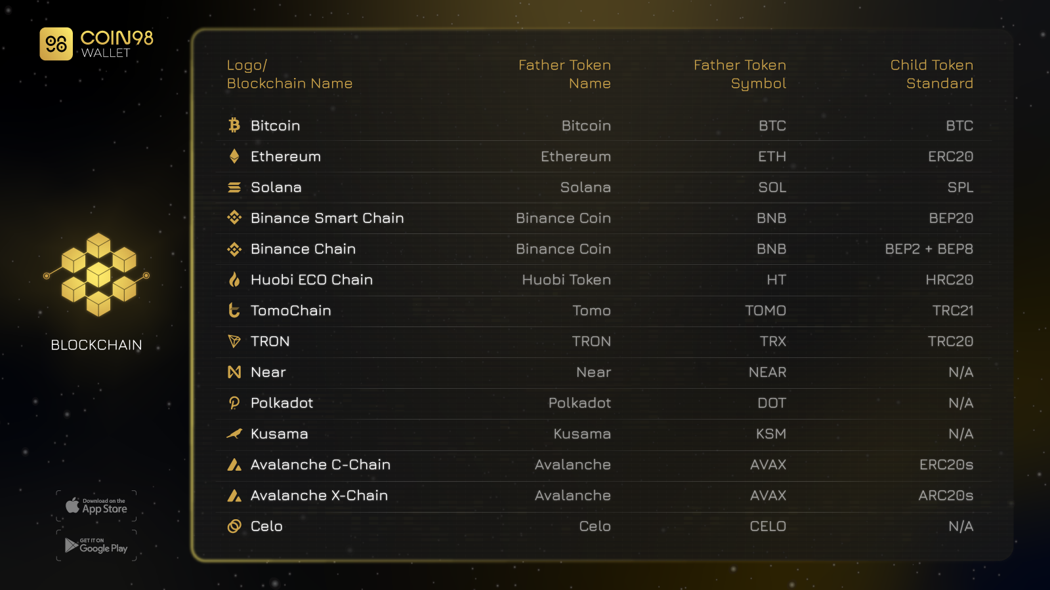Click the Download on the App Store badge
This screenshot has height=590, width=1050.
(x=96, y=506)
